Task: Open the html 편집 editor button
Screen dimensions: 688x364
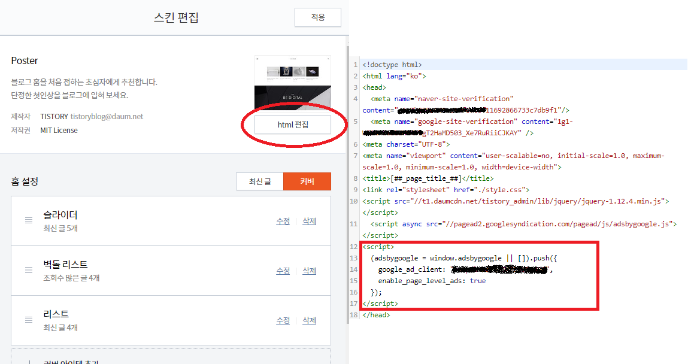Action: coord(293,125)
